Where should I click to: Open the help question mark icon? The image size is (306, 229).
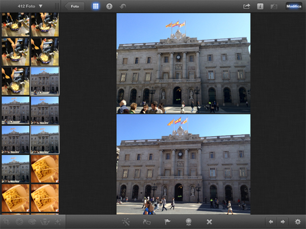coord(109,6)
